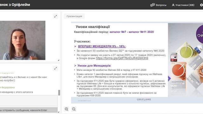Image resolution: width=203 pixels, height=114 pixels.
Task: Expand the presenter video panel
Action: [x=56, y=16]
